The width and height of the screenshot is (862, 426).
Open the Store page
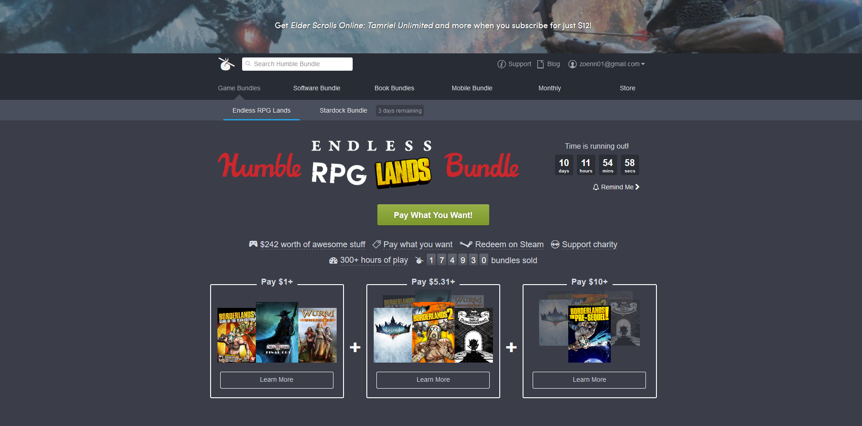[628, 88]
